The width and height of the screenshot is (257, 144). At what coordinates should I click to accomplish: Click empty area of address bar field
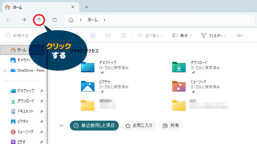coord(180,20)
